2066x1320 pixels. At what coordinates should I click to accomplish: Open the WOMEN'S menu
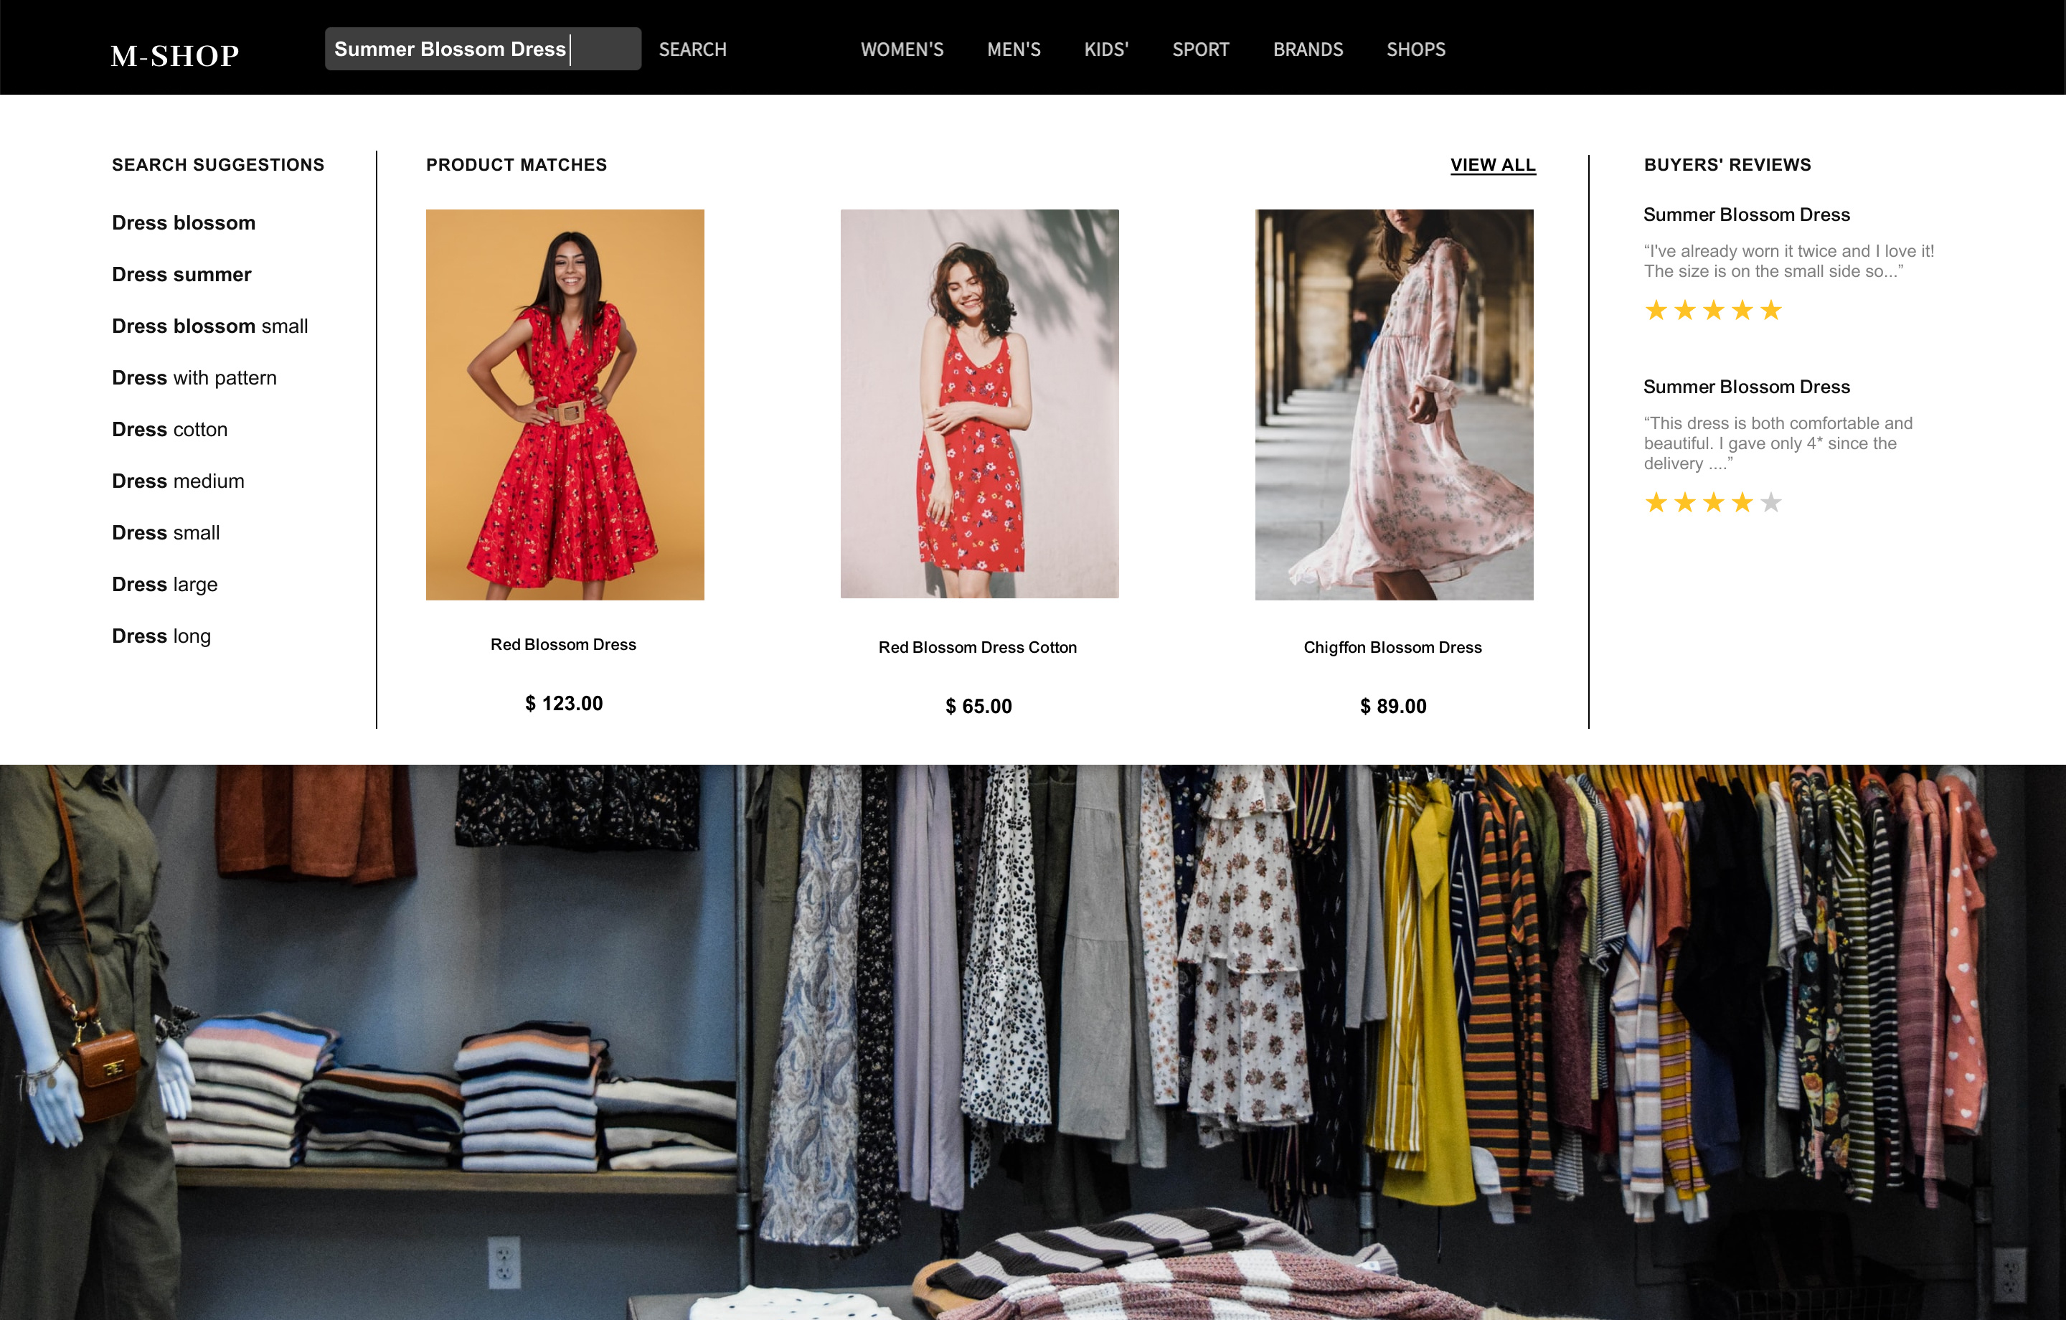click(x=902, y=49)
